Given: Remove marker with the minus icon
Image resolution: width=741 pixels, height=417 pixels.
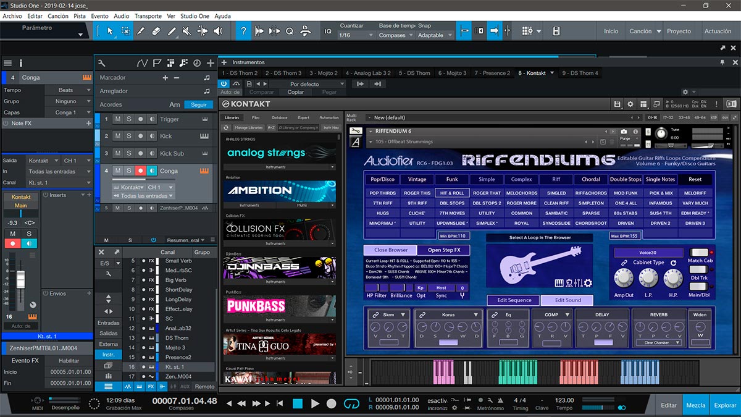Looking at the screenshot, I should (x=177, y=78).
